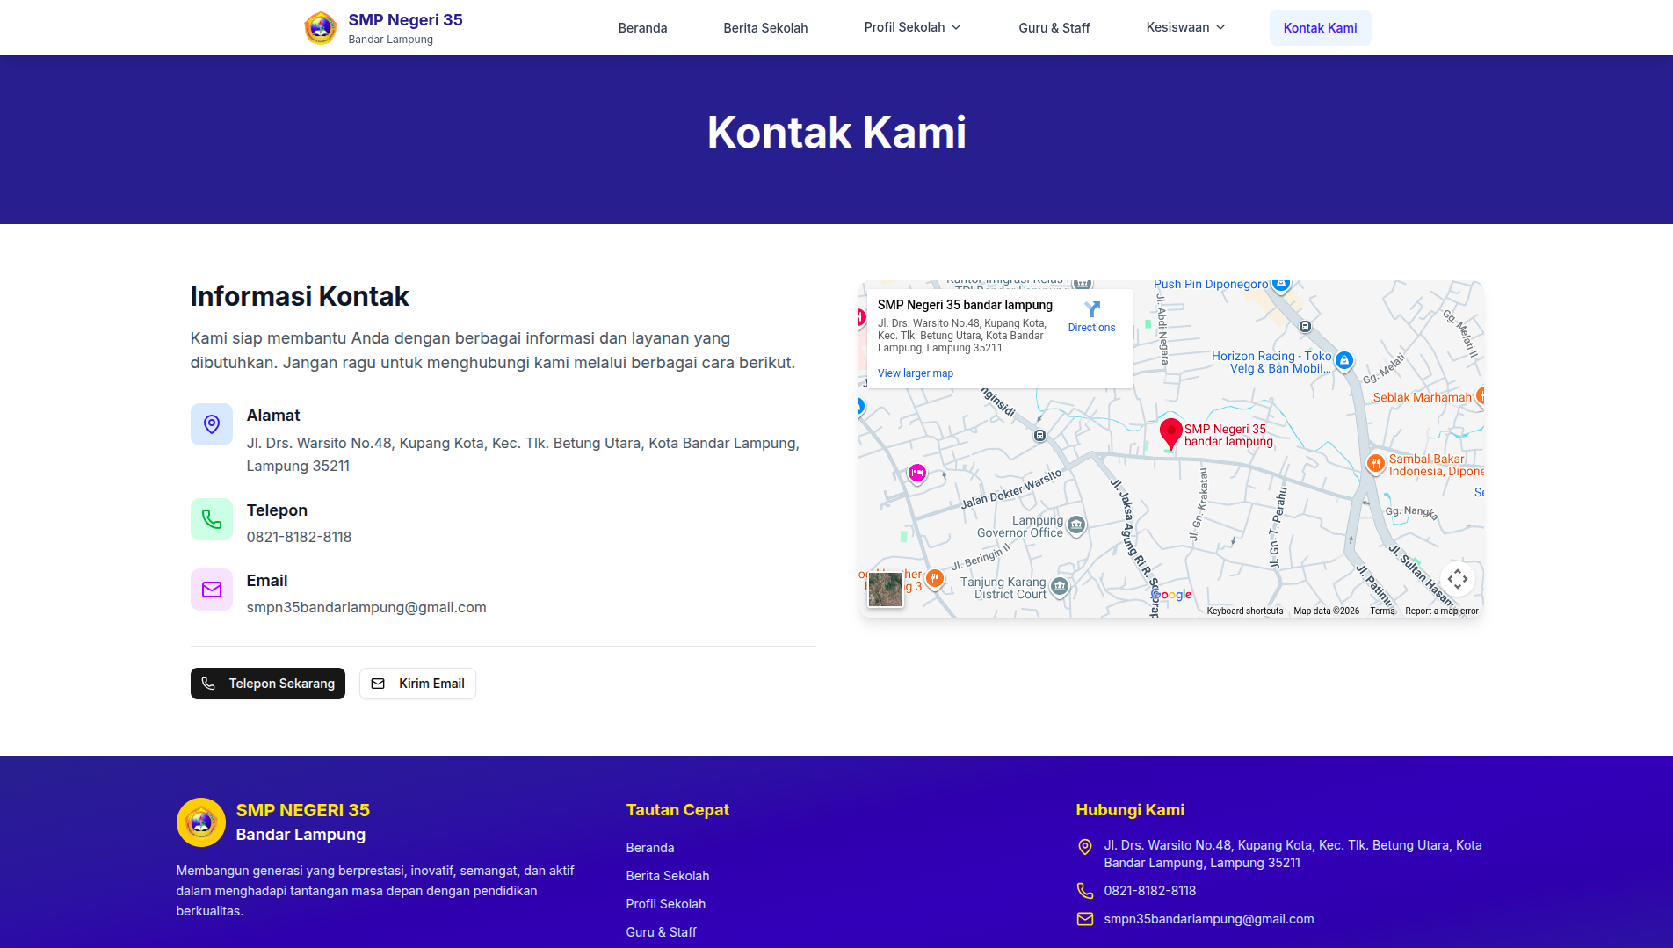This screenshot has height=948, width=1673.
Task: Click the Tanjung Karang District Court marker
Action: pyautogui.click(x=1060, y=587)
